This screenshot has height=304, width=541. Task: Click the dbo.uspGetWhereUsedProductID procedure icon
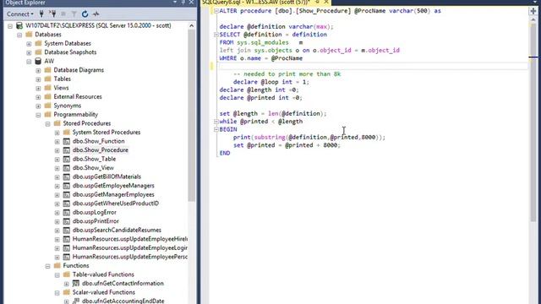(x=66, y=204)
